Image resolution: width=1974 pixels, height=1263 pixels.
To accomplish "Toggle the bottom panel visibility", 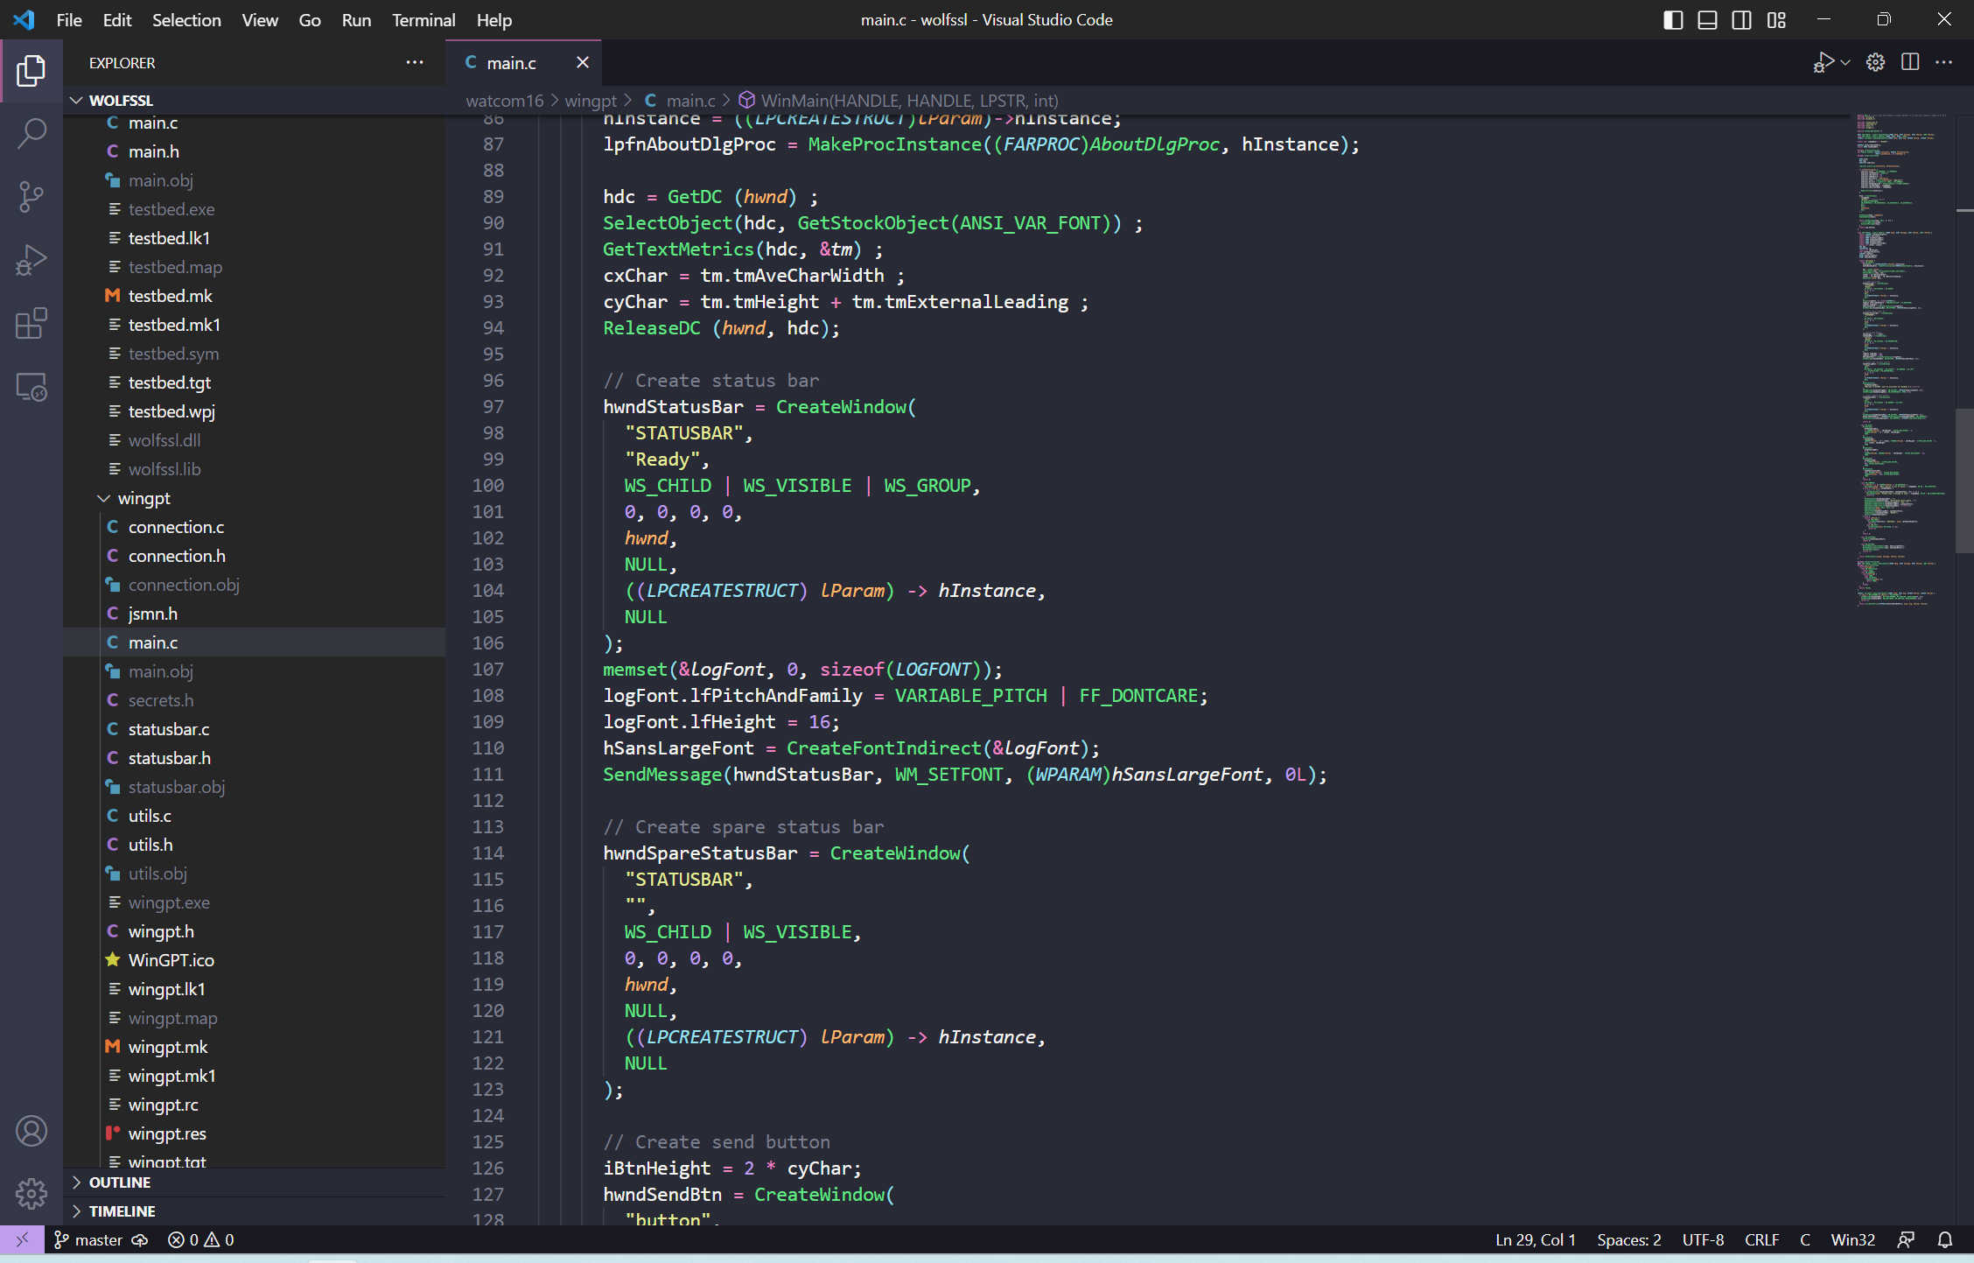I will point(1707,20).
